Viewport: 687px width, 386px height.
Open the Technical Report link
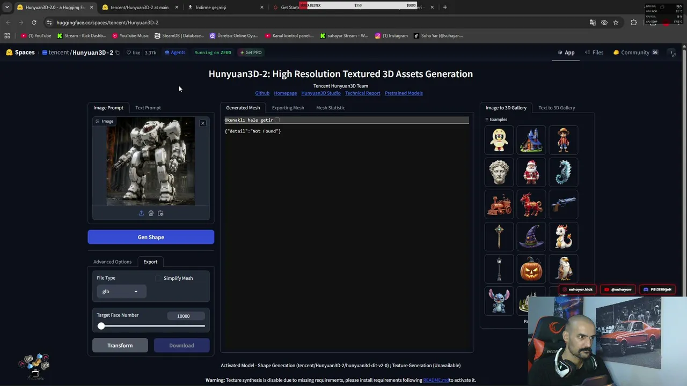363,93
